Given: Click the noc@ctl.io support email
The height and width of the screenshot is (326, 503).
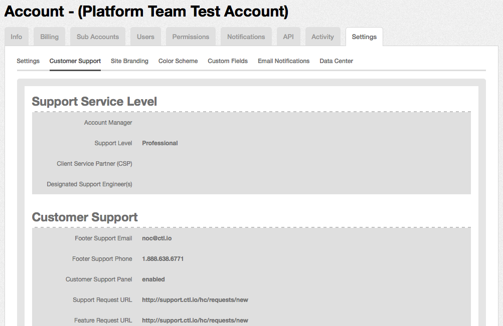Looking at the screenshot, I should 156,238.
